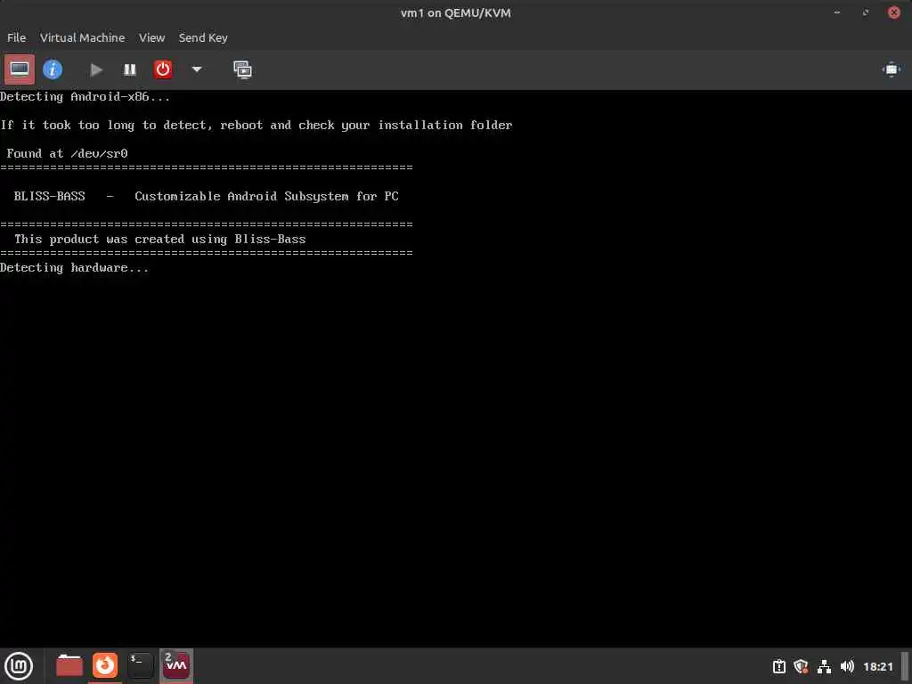Screen dimensions: 912x684
Task: Open Firefox from the panel
Action: point(105,665)
